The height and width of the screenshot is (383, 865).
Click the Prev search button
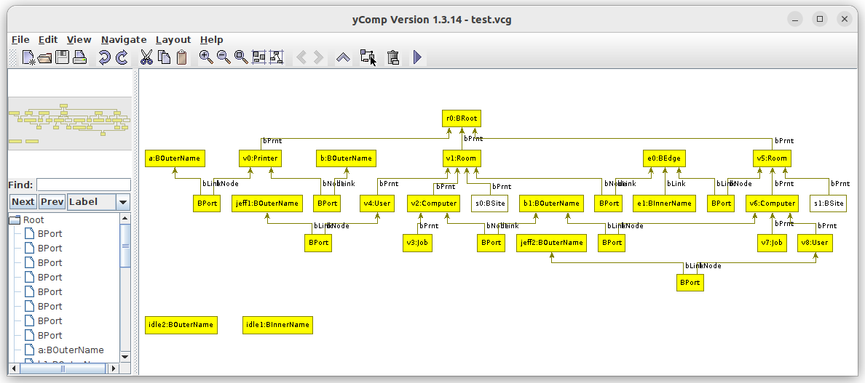pyautogui.click(x=52, y=202)
